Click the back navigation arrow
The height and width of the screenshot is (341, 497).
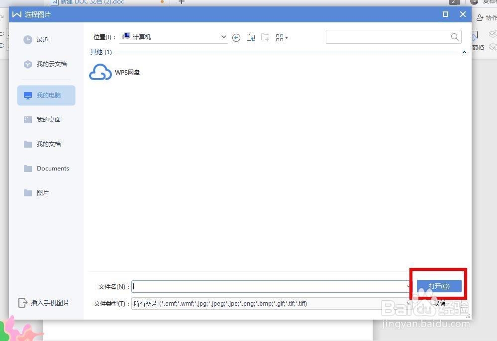[x=236, y=37]
